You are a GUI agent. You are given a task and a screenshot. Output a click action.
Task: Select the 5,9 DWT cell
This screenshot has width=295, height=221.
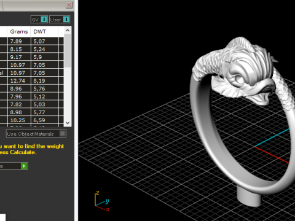coord(44,57)
